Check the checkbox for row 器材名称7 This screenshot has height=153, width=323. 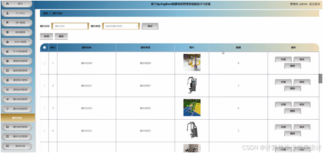pos(45,86)
